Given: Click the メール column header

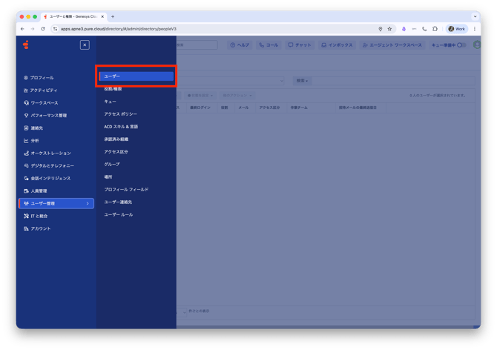Looking at the screenshot, I should [x=243, y=108].
